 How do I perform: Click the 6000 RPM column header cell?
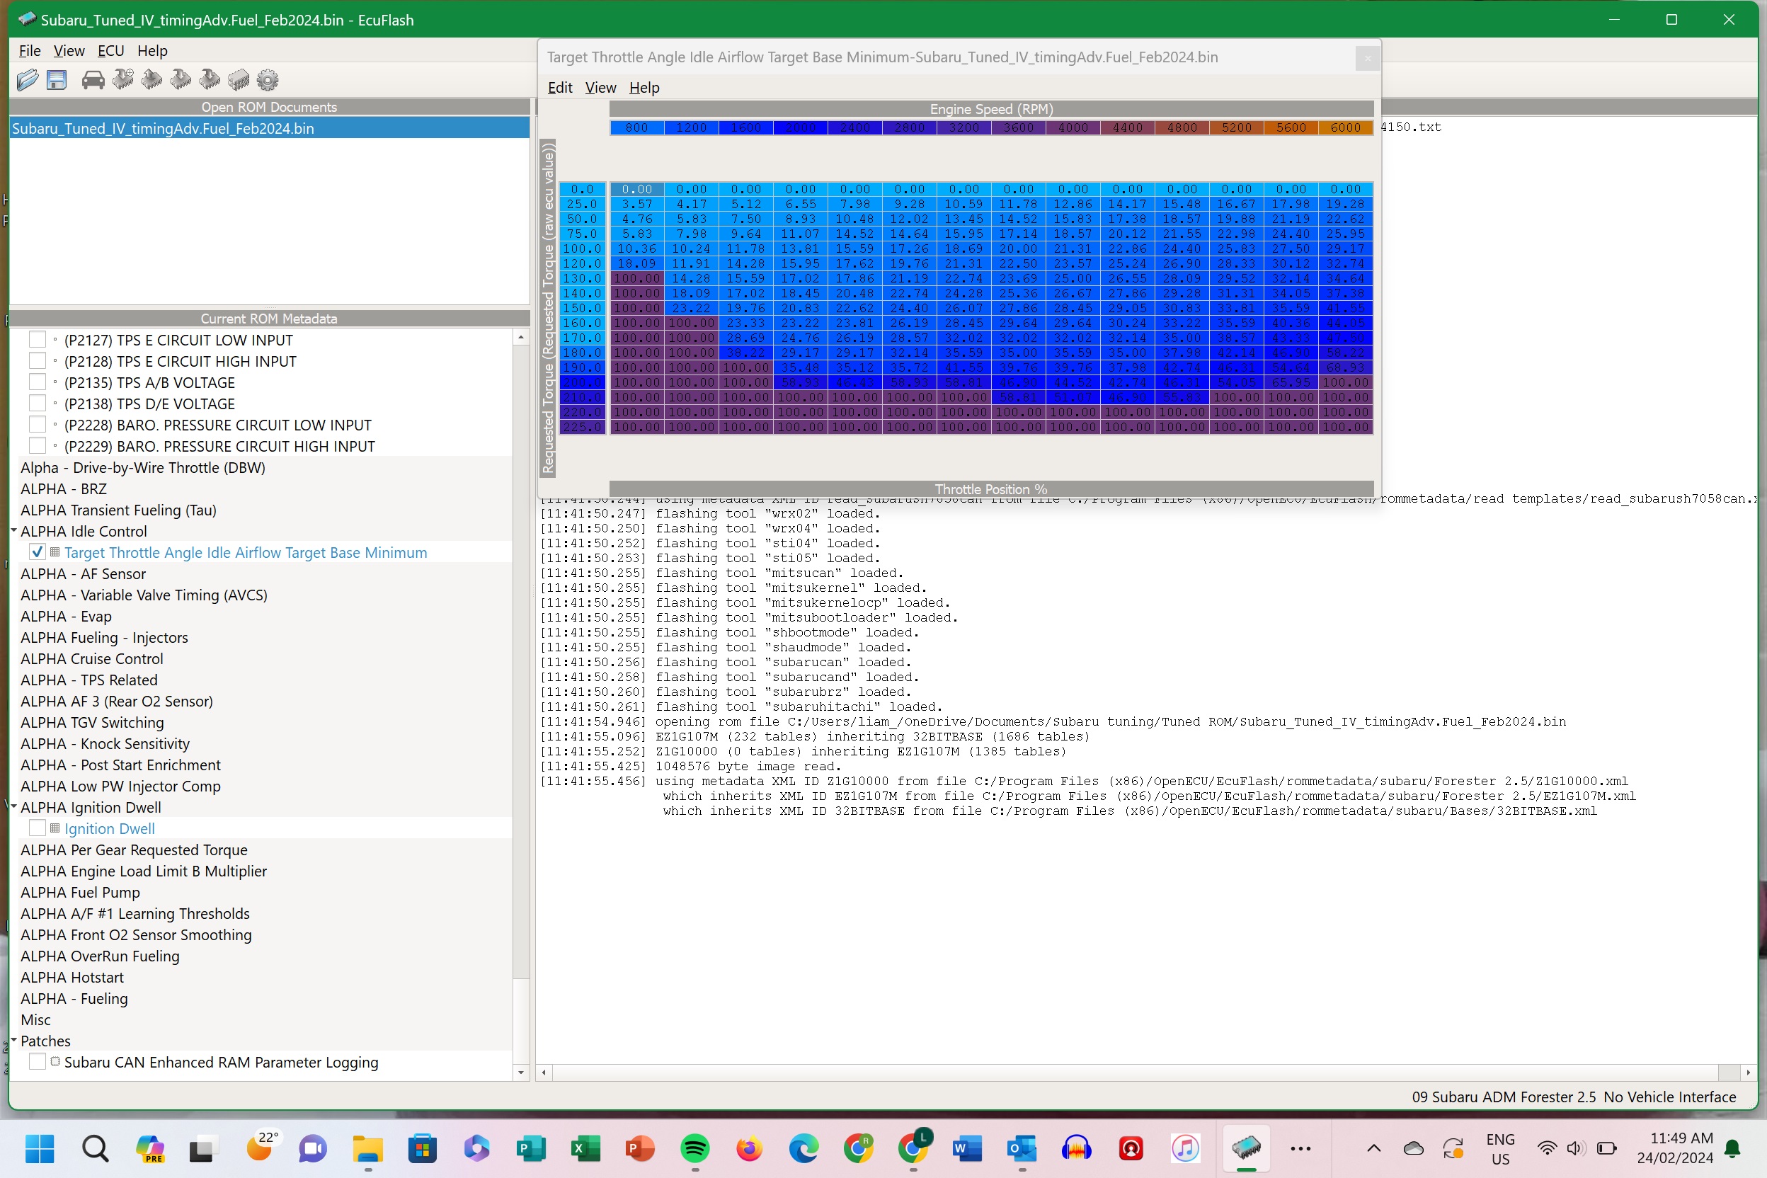1345,127
